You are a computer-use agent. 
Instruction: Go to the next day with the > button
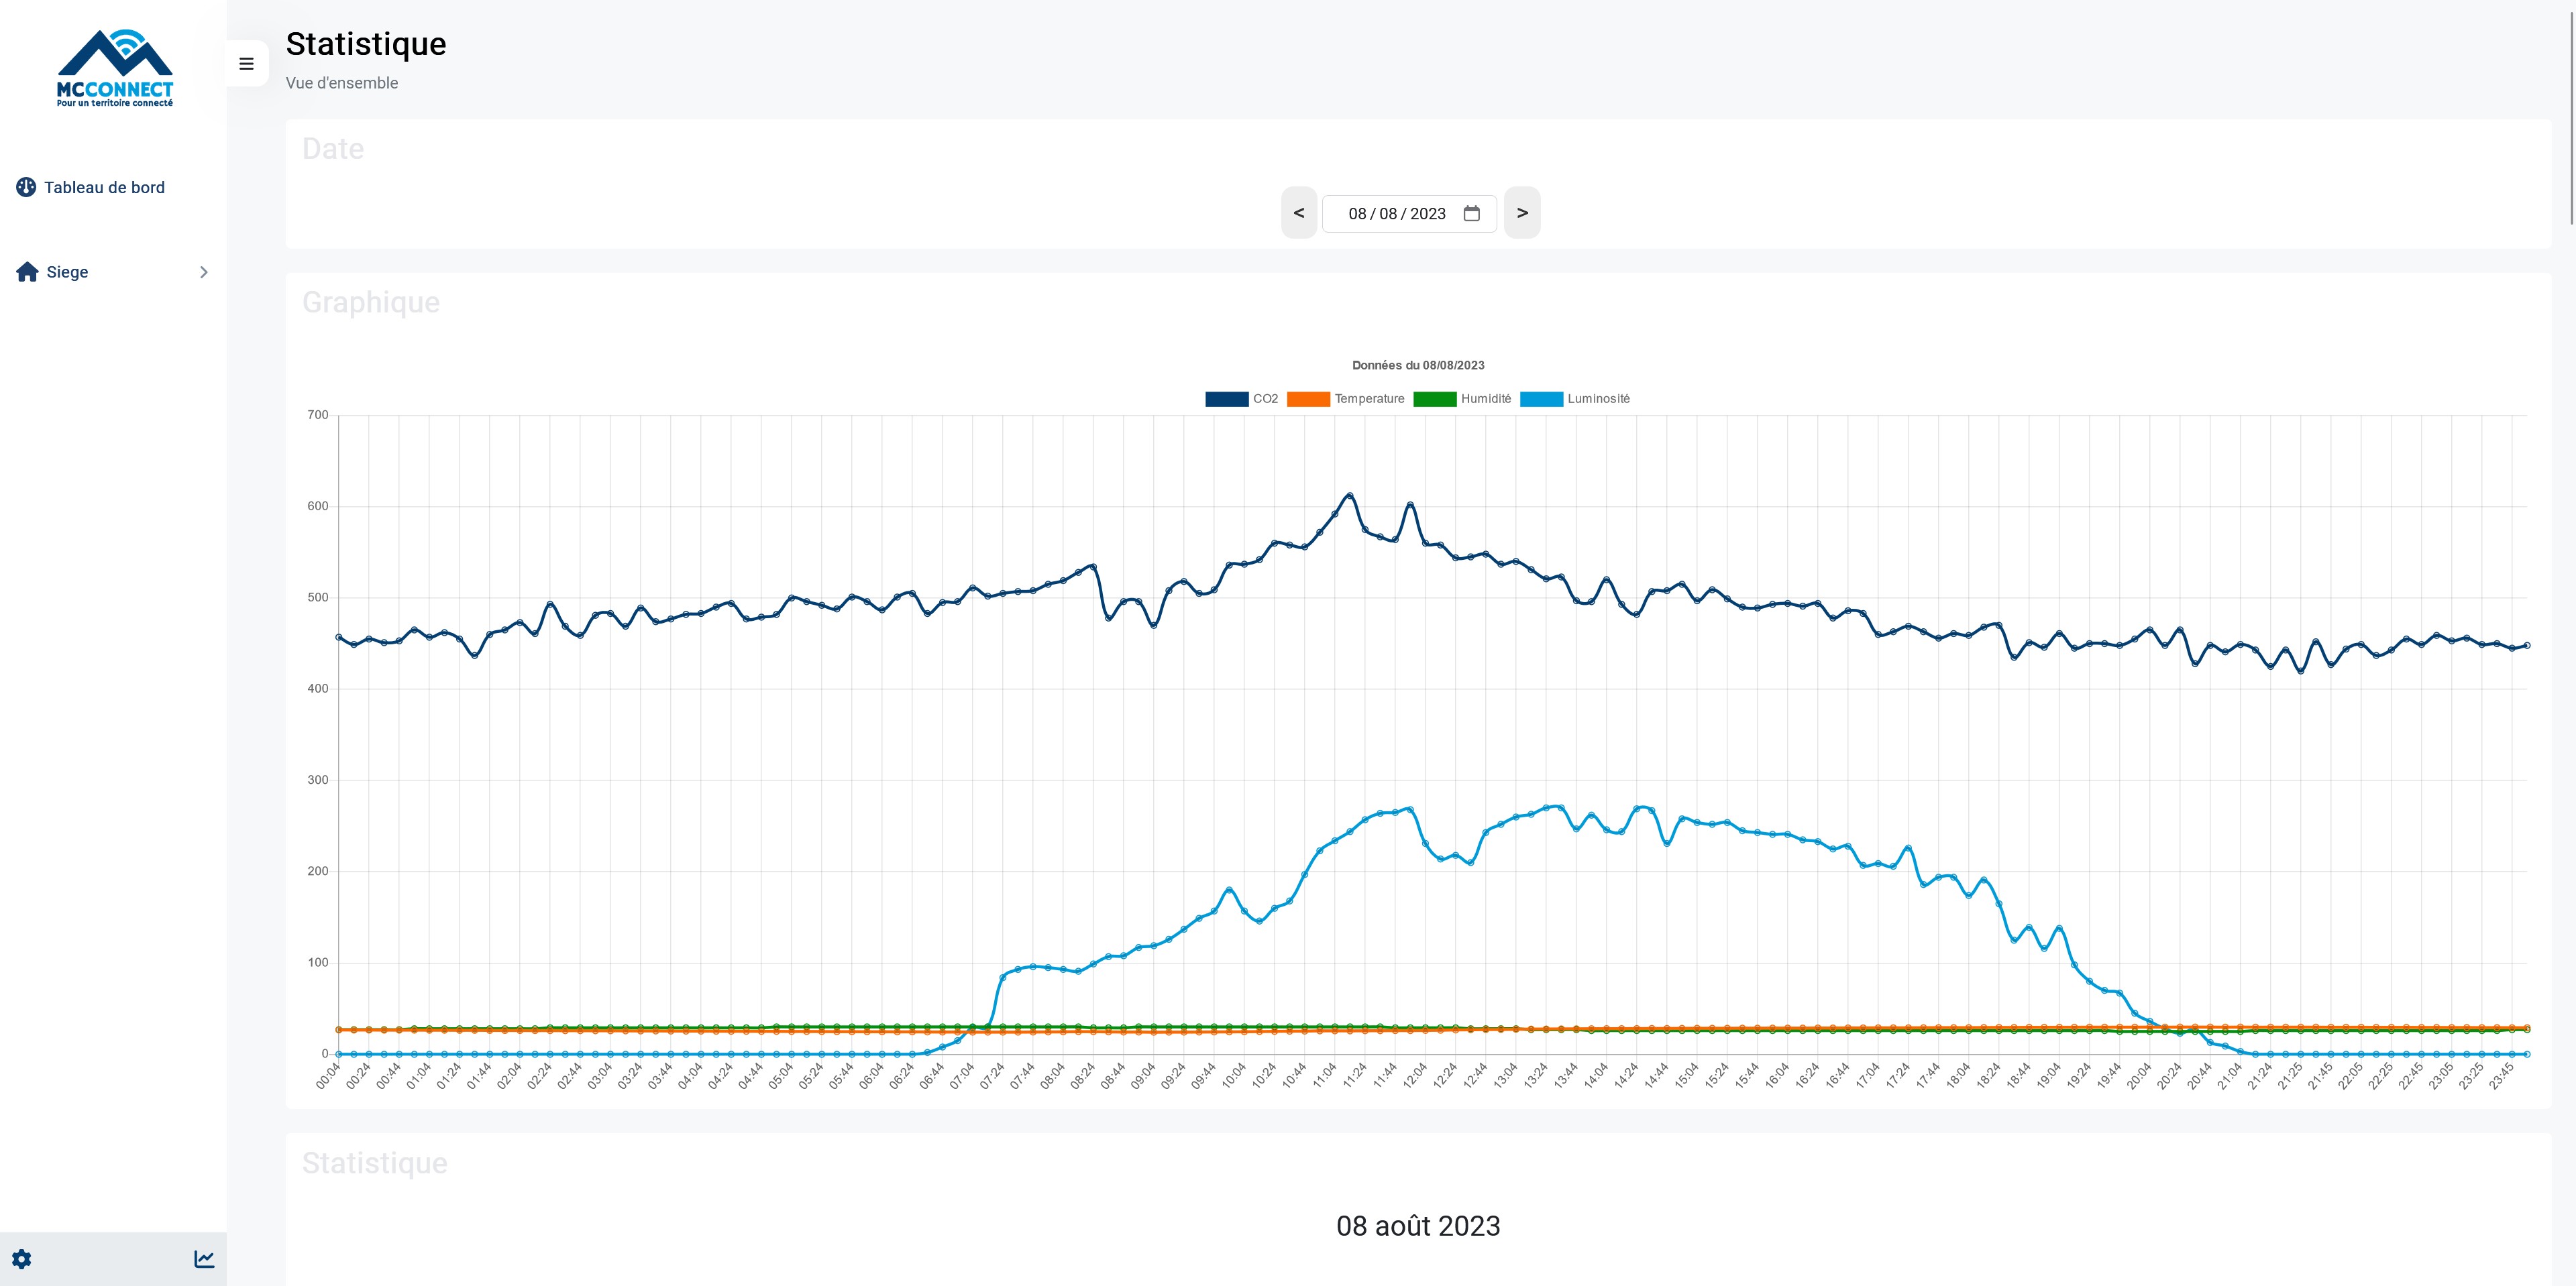[x=1522, y=213]
